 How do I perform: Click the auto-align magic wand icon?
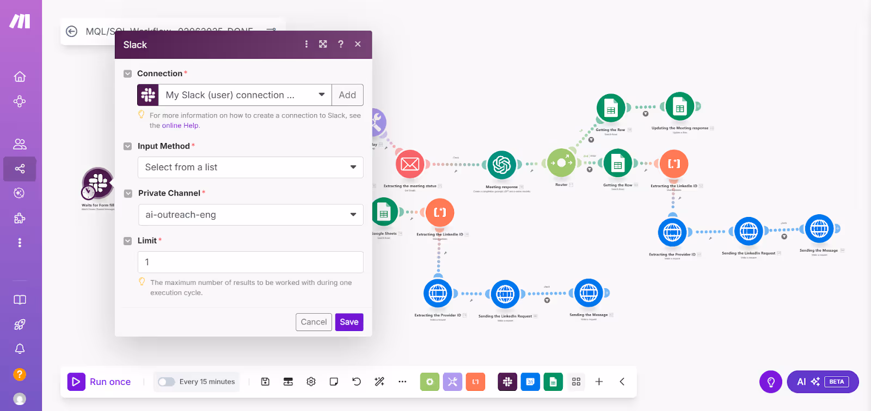click(379, 382)
